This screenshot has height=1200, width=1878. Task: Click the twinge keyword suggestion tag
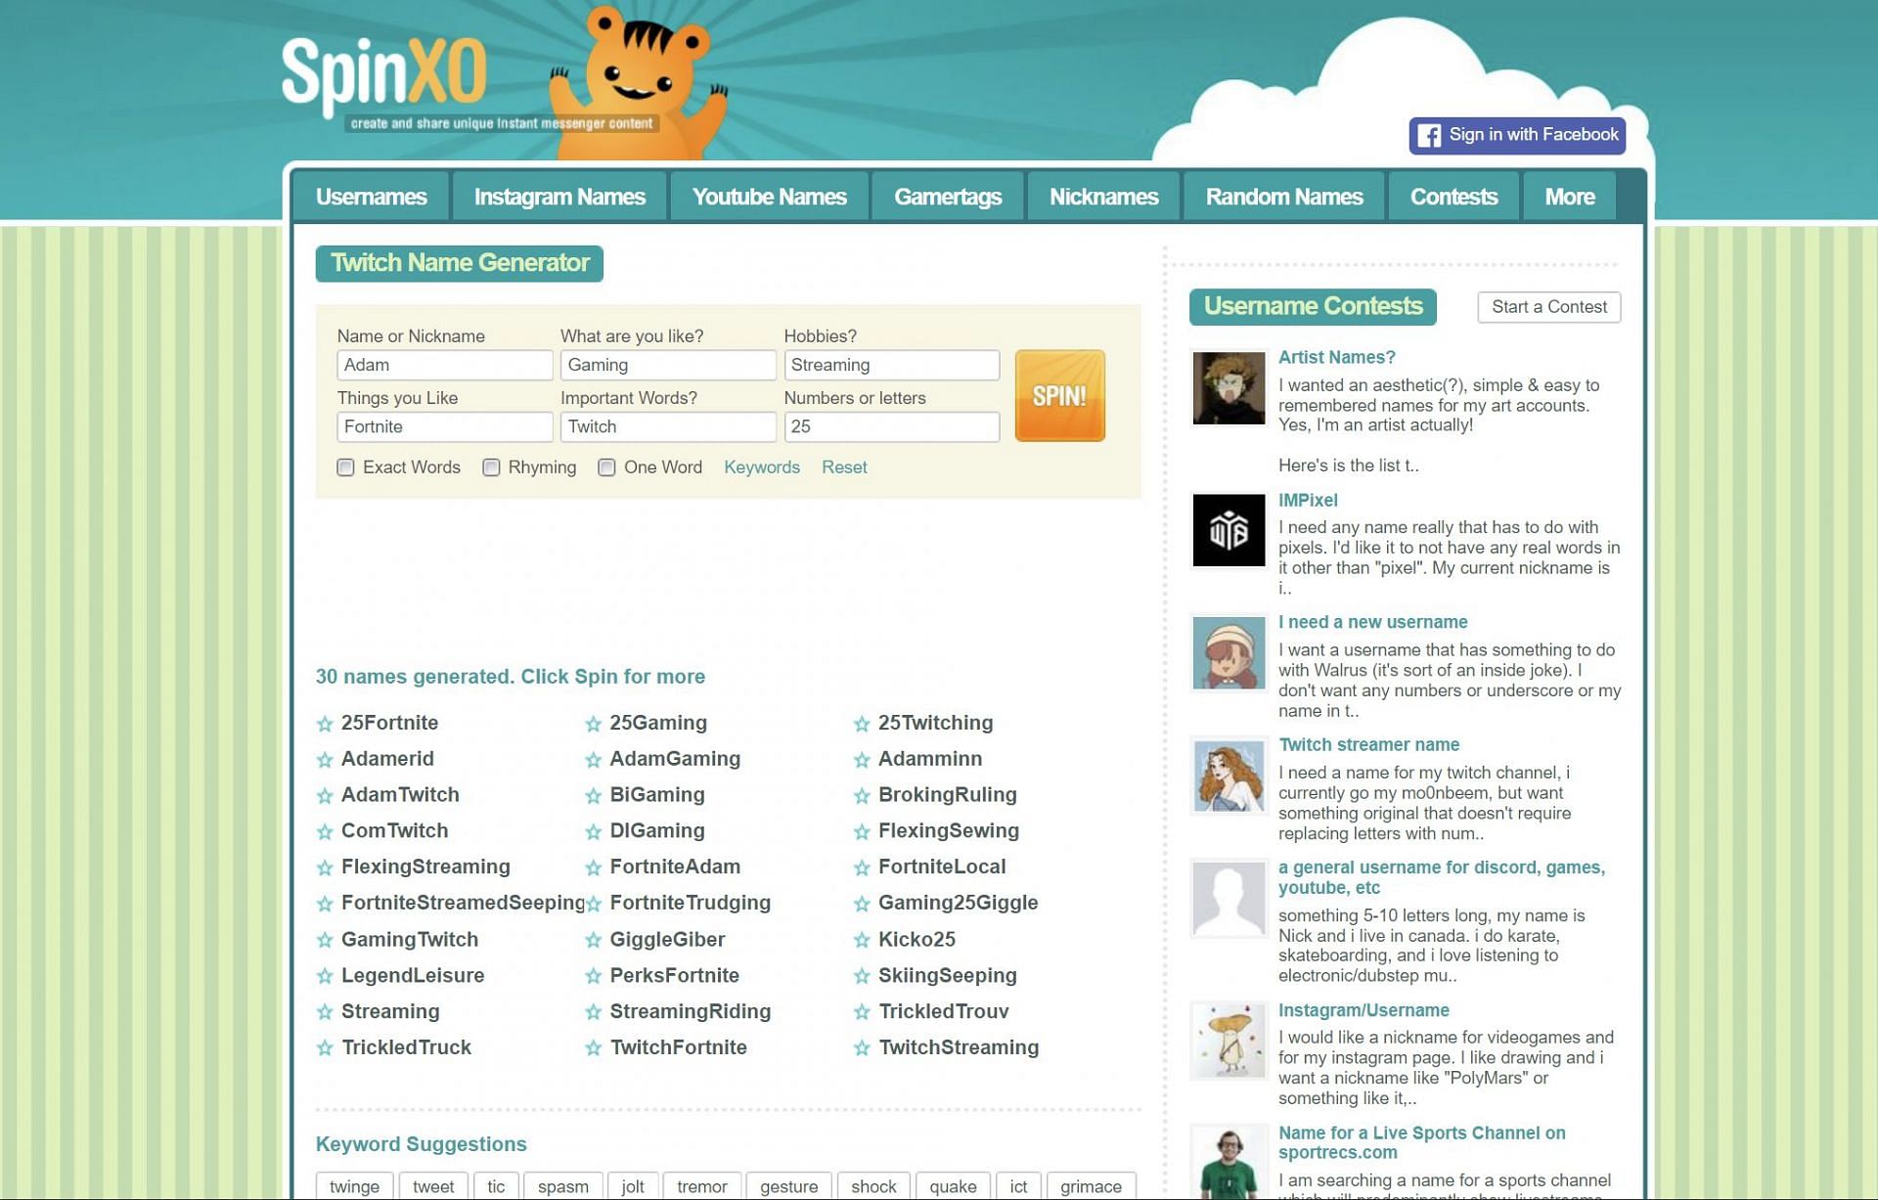coord(353,1185)
